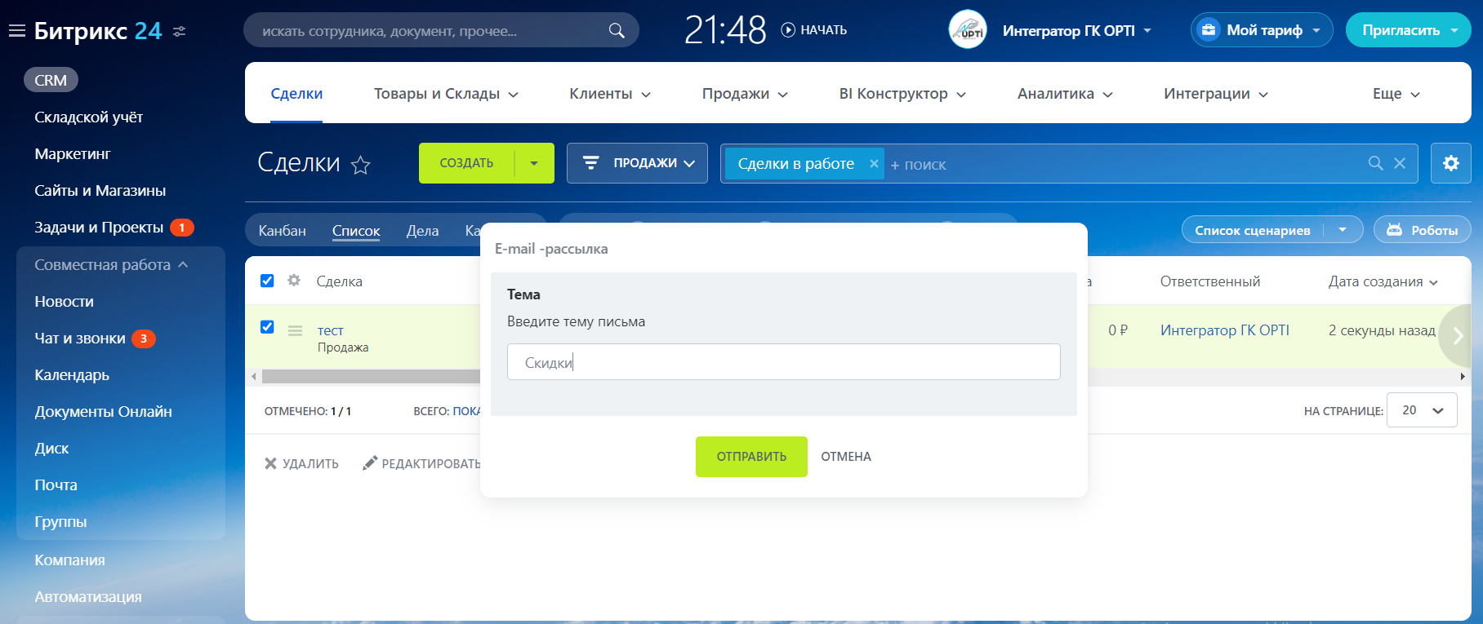Image resolution: width=1483 pixels, height=624 pixels.
Task: Click the magnifier icon in deals filter
Action: (1376, 163)
